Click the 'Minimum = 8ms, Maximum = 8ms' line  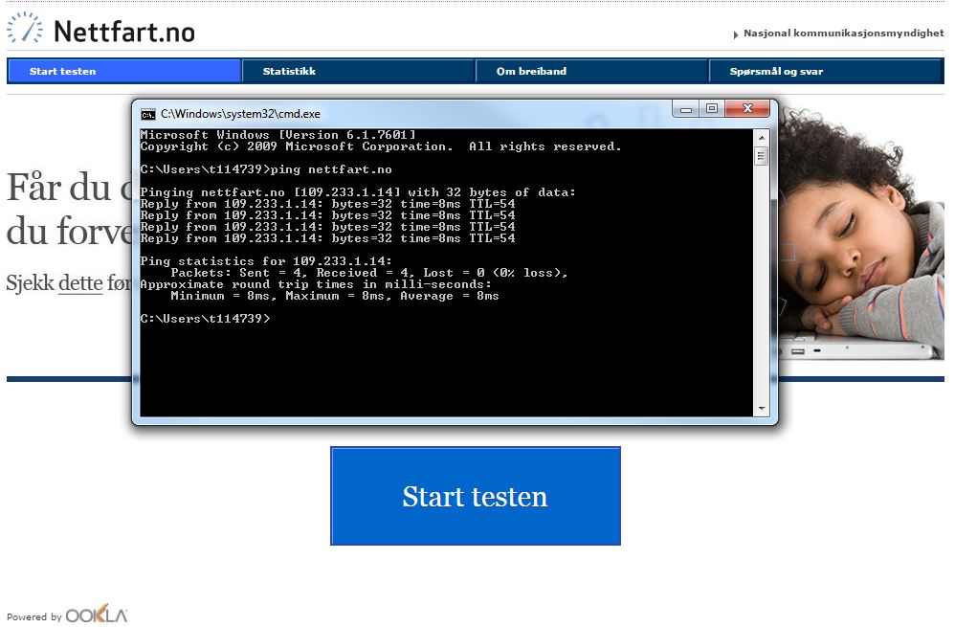335,296
